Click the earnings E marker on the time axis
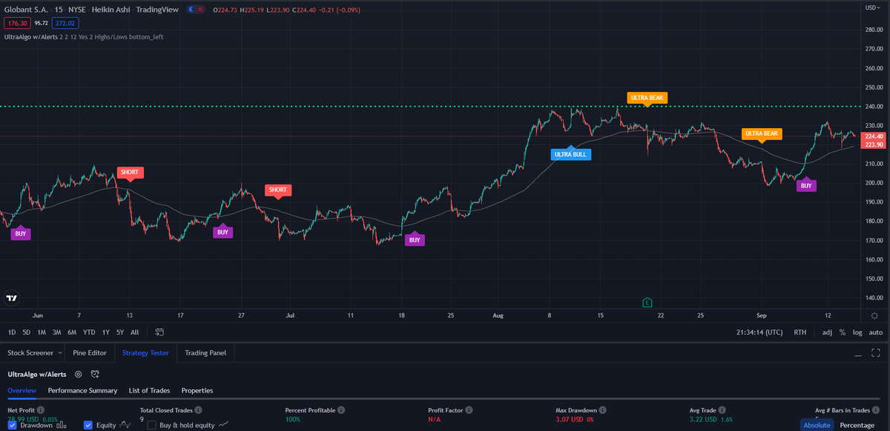 point(647,302)
